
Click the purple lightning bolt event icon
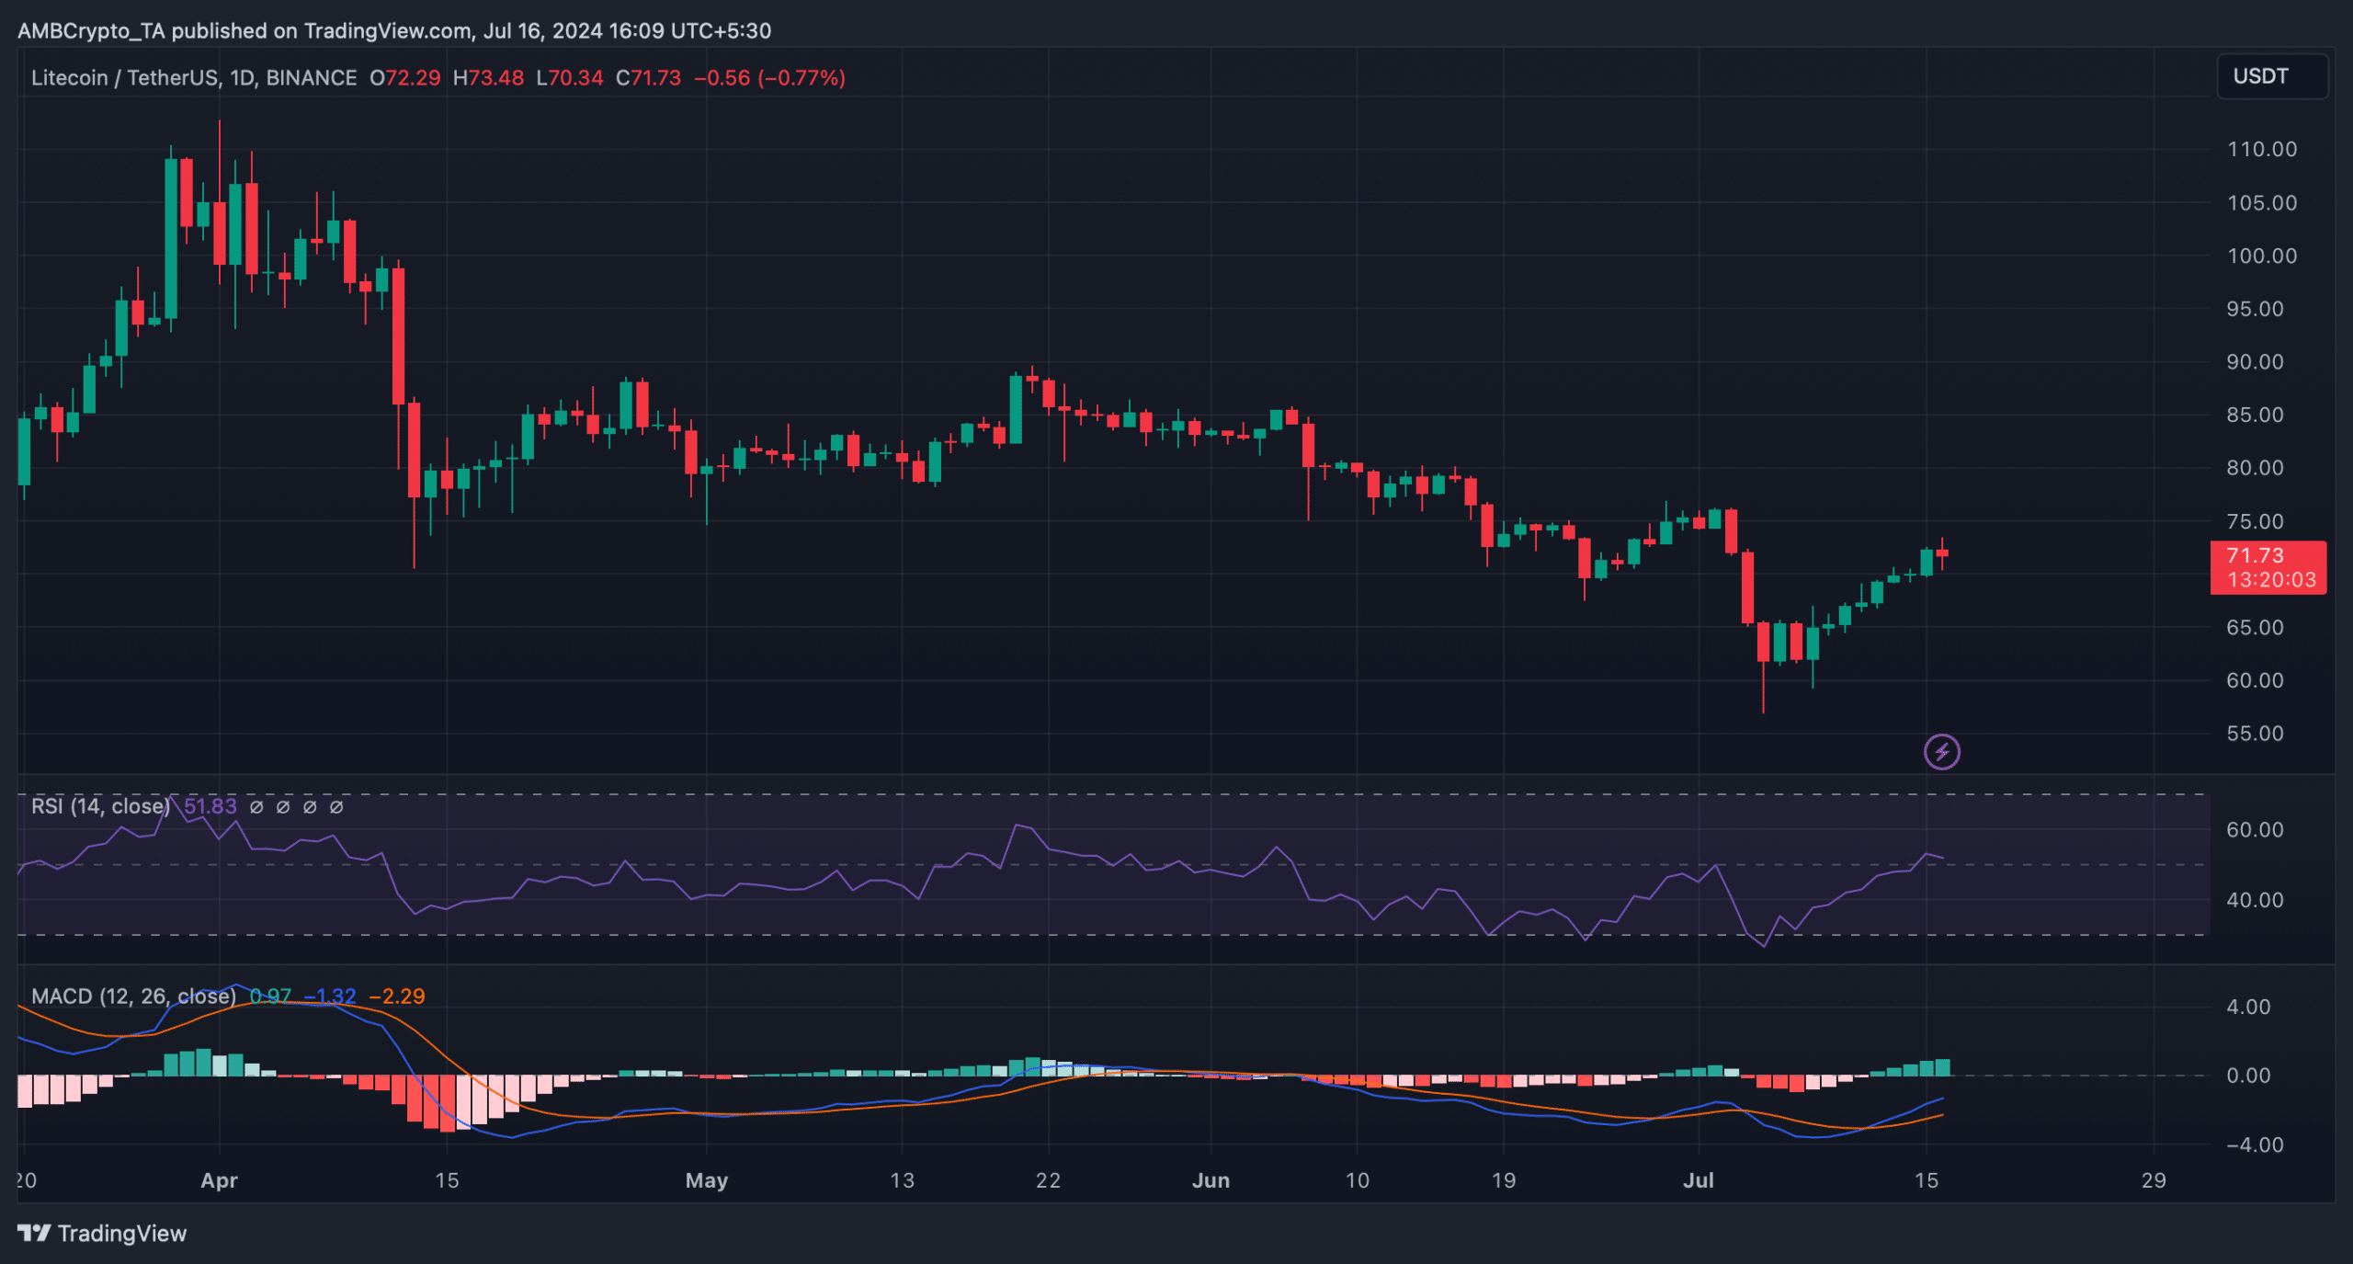click(1941, 752)
